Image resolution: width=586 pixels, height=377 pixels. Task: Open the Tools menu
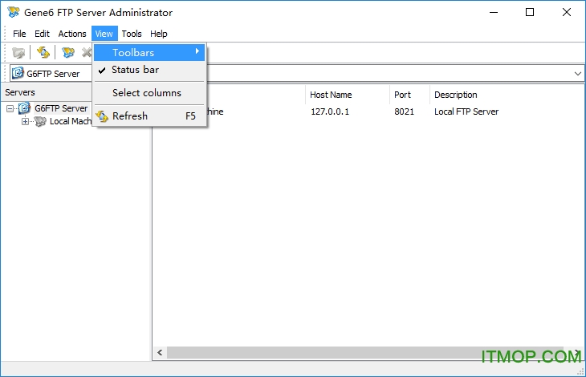[132, 34]
